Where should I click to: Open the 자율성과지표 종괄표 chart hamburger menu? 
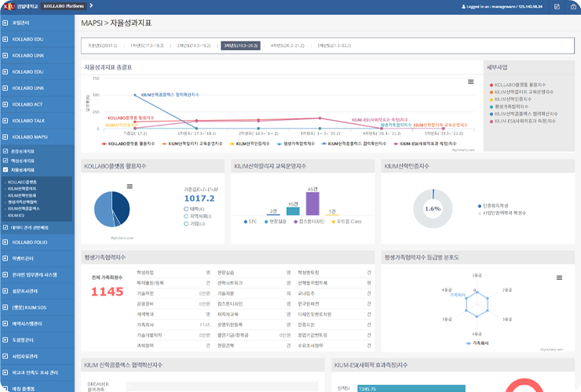tap(470, 82)
